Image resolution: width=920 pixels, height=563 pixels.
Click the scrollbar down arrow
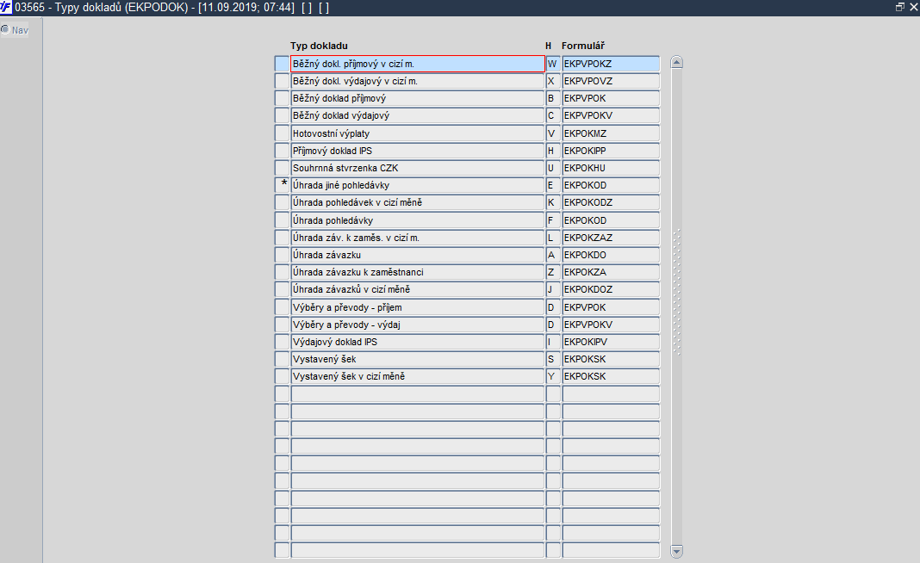tap(676, 551)
